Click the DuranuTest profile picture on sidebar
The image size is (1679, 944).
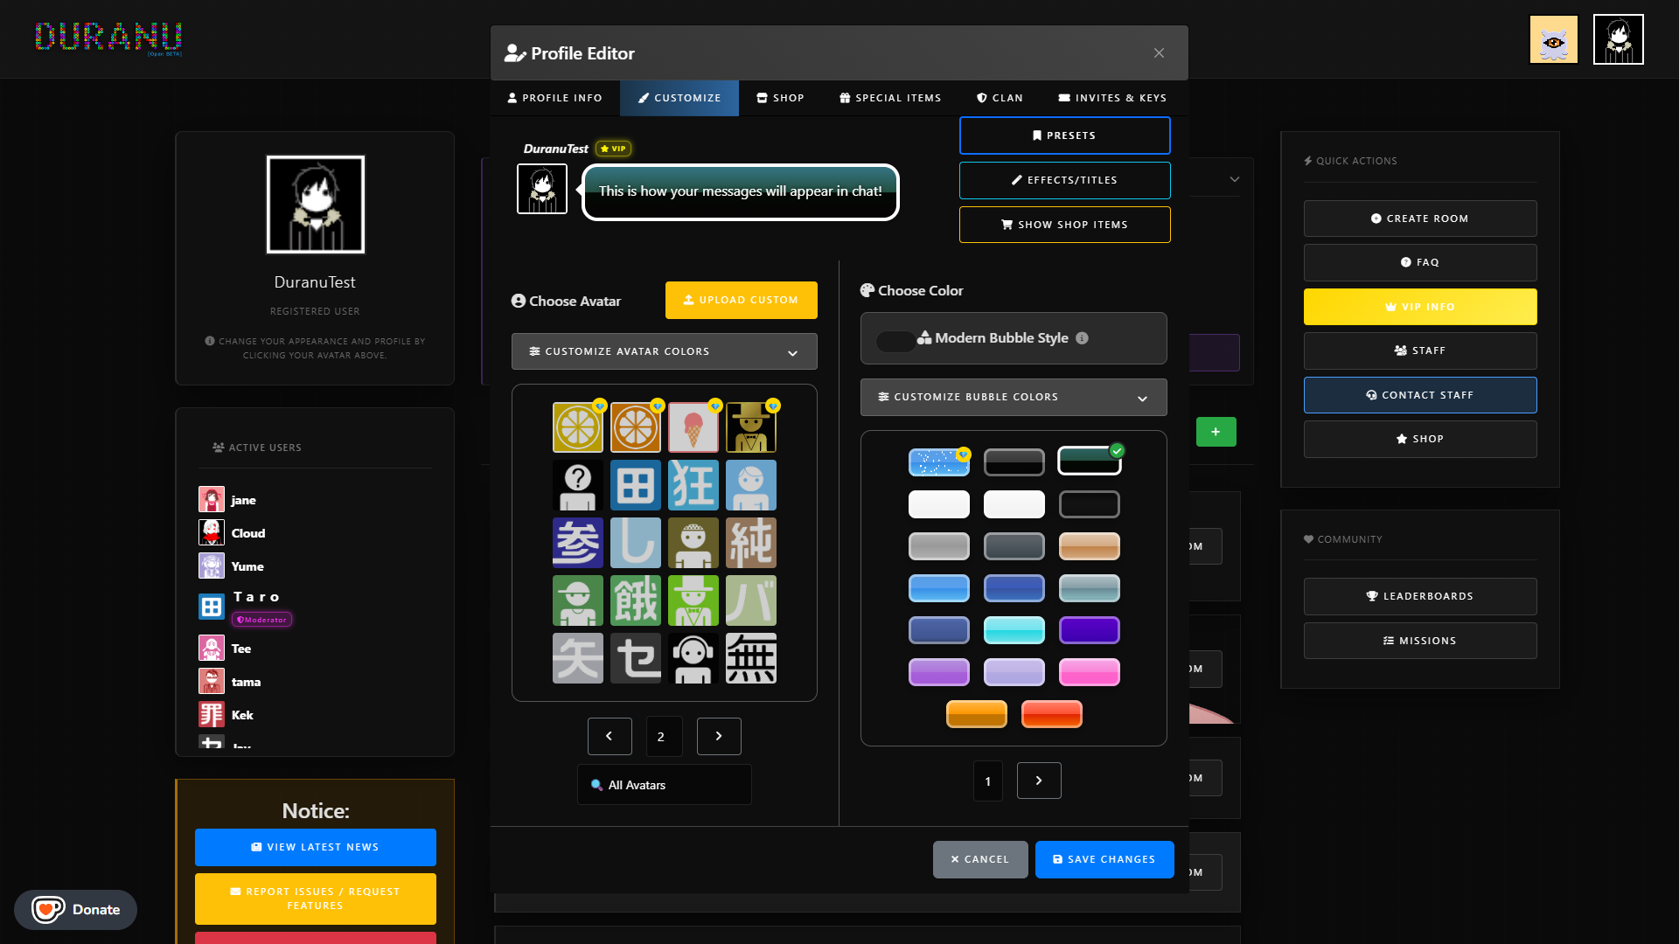click(315, 205)
